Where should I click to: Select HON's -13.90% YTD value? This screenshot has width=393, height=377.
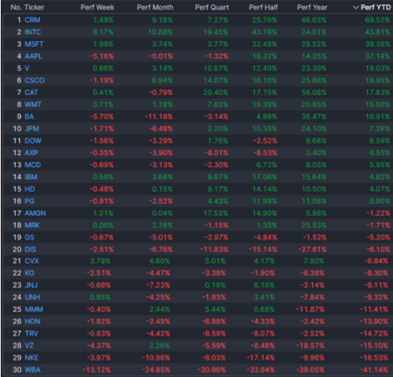click(373, 321)
